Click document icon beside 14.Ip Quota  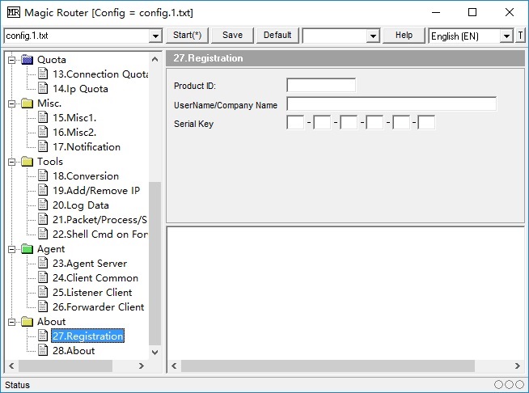(x=43, y=88)
